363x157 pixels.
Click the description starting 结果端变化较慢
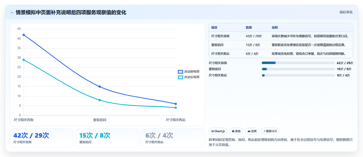click(309, 54)
